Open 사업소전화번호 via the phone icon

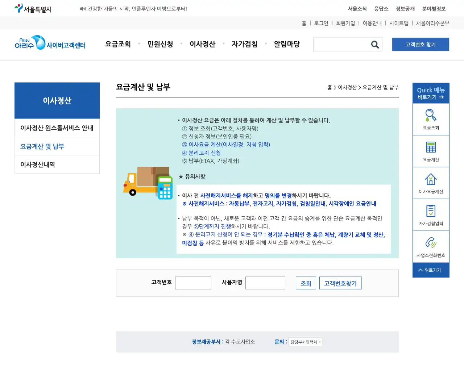(x=431, y=242)
